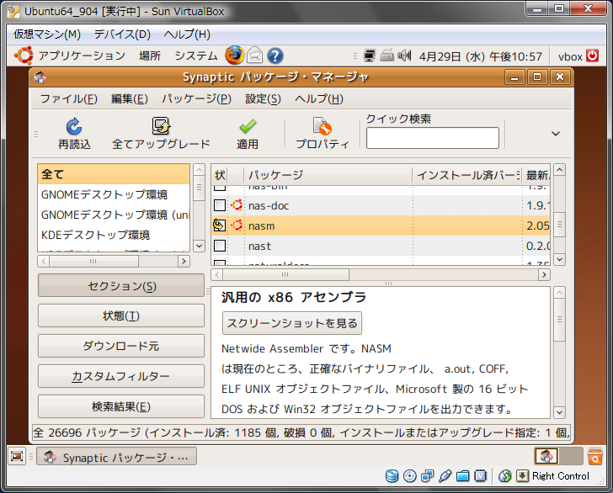The width and height of the screenshot is (613, 493).
Task: Toggle the nasm marked-for-install status box
Action: tap(219, 225)
